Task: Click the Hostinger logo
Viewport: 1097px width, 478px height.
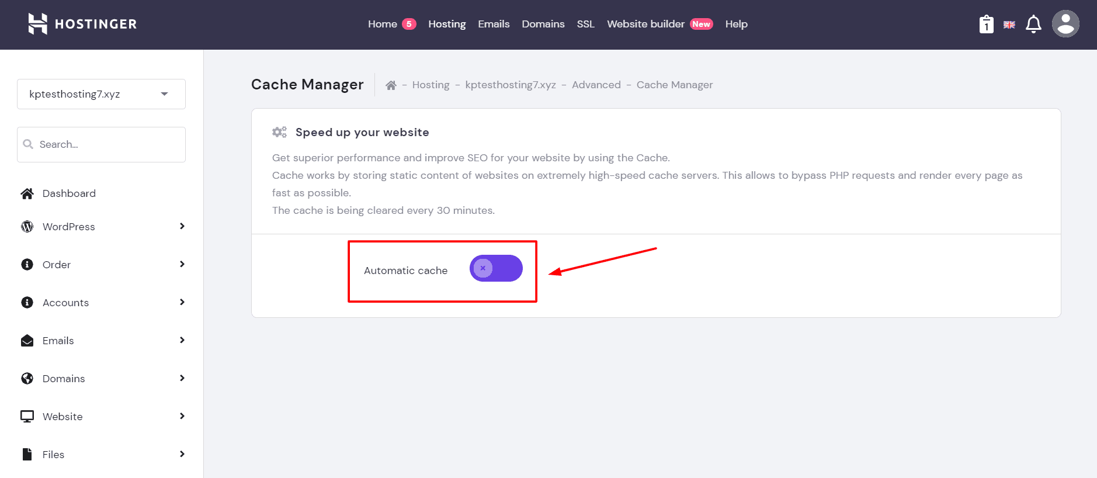Action: [82, 24]
